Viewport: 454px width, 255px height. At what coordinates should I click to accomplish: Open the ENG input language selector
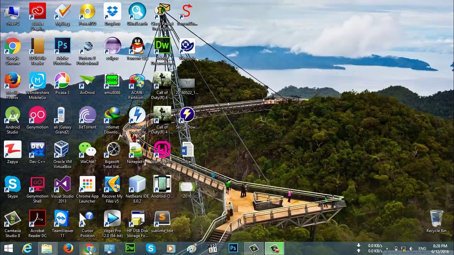(x=422, y=248)
